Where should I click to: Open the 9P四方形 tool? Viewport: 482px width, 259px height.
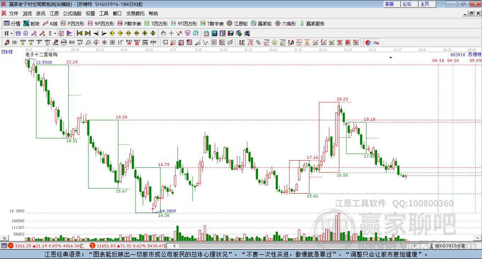(101, 24)
